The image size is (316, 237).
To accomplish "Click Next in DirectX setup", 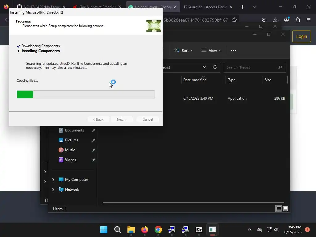I will coord(122,119).
